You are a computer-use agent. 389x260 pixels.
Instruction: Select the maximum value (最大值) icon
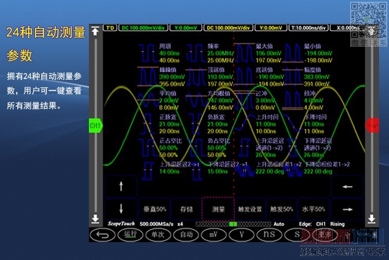245,53
